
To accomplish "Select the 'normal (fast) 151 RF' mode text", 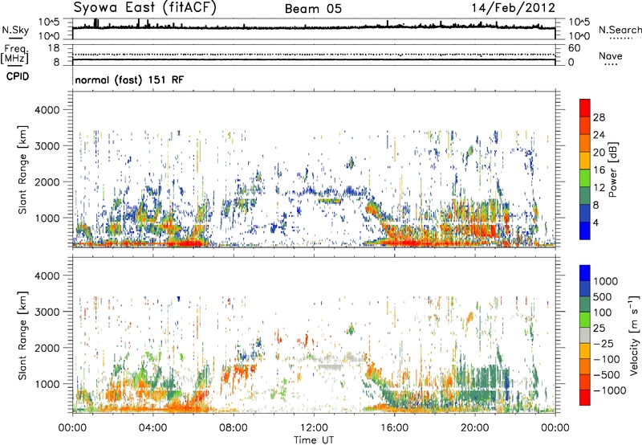I will (x=129, y=80).
